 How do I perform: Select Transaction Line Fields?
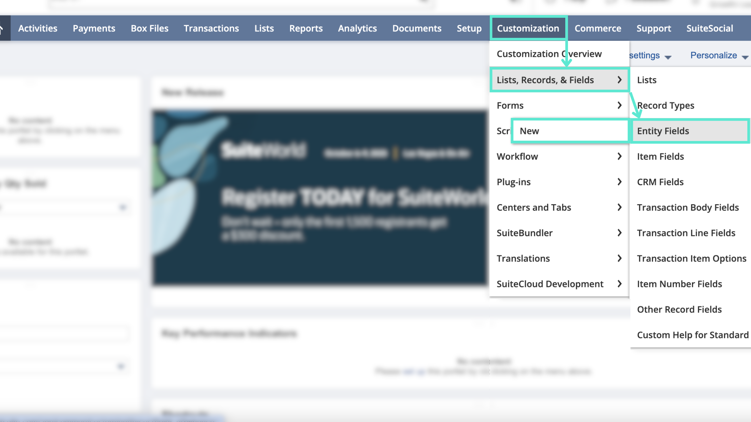690,233
